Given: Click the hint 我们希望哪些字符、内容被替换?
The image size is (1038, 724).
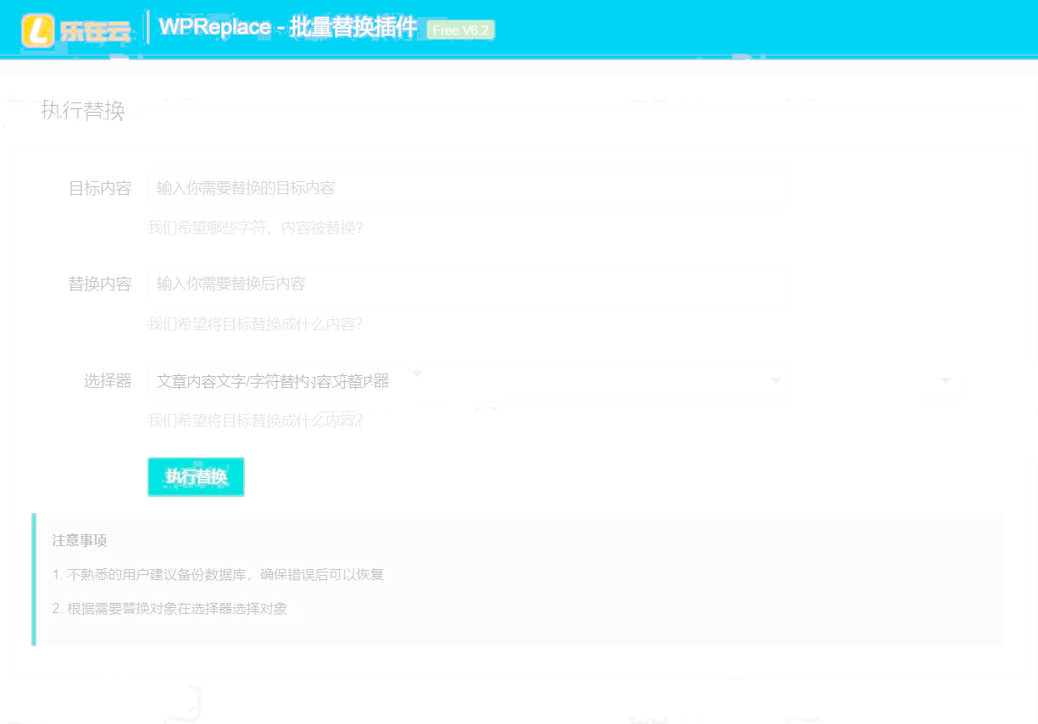Looking at the screenshot, I should pyautogui.click(x=255, y=228).
